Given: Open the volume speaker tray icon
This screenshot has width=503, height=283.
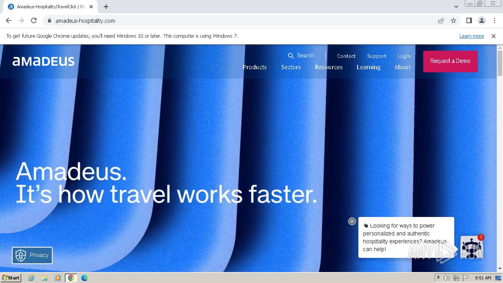Looking at the screenshot, I should click(x=447, y=278).
